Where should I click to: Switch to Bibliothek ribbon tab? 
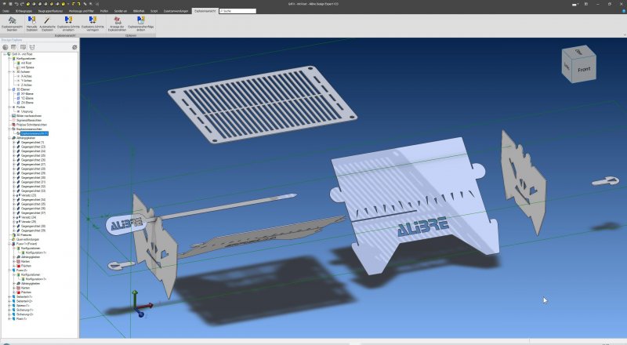[139, 11]
